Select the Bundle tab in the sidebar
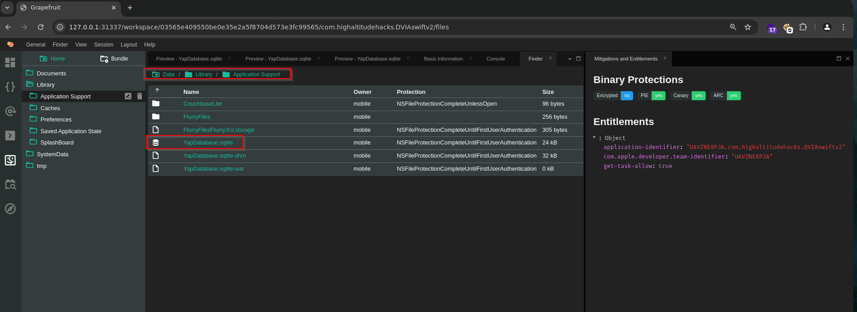Viewport: 857px width, 312px height. pyautogui.click(x=114, y=59)
